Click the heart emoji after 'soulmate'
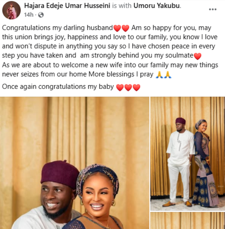225x229 pixels. point(197,56)
